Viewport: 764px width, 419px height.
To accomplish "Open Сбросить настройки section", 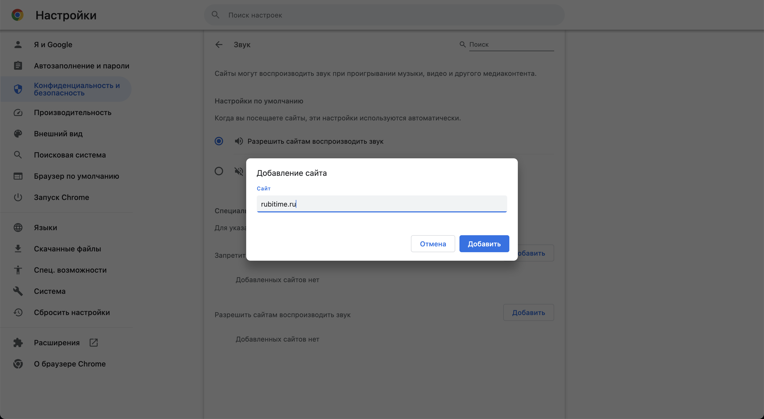I will (72, 312).
